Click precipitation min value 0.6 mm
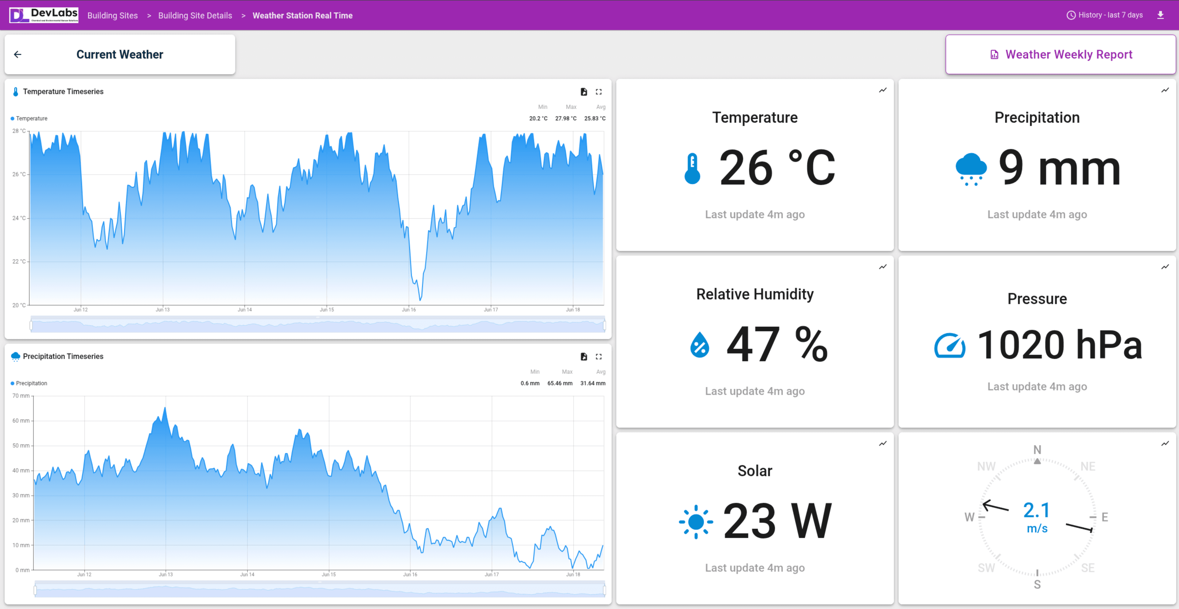1179x609 pixels. pos(530,383)
